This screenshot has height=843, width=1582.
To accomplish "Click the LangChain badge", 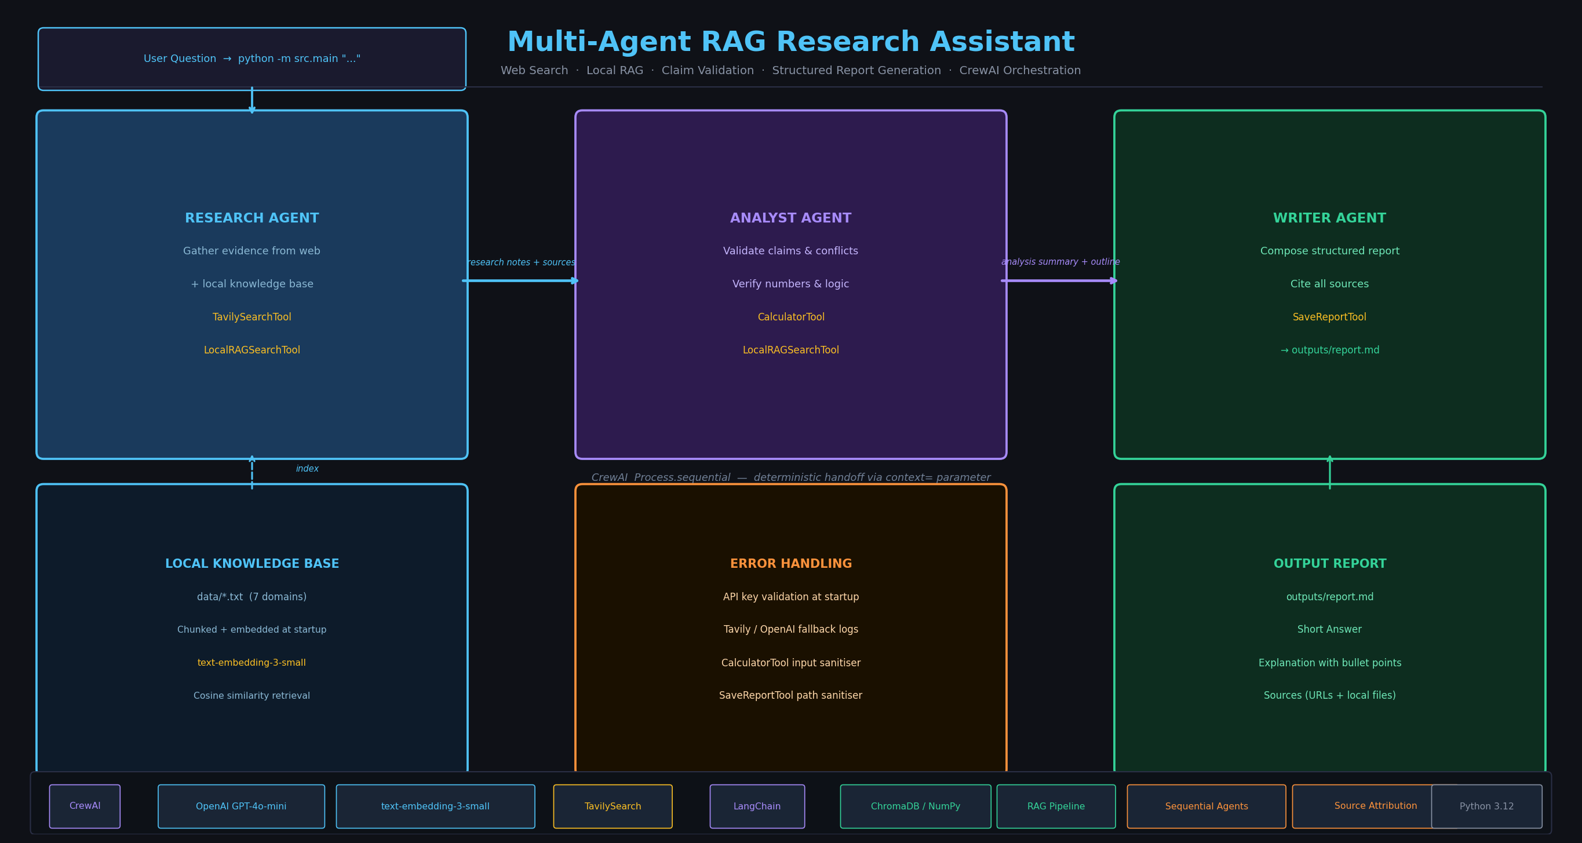I will coord(757,806).
